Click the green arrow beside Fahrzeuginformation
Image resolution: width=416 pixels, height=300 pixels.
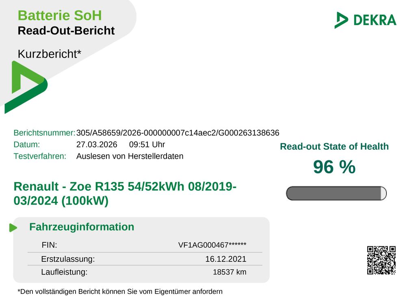pos(13,228)
